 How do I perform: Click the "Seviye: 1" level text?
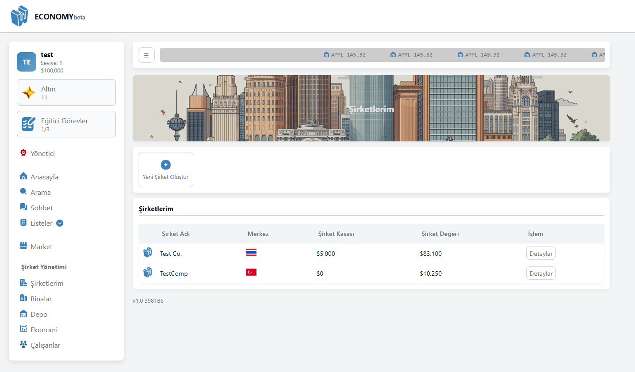(x=51, y=63)
